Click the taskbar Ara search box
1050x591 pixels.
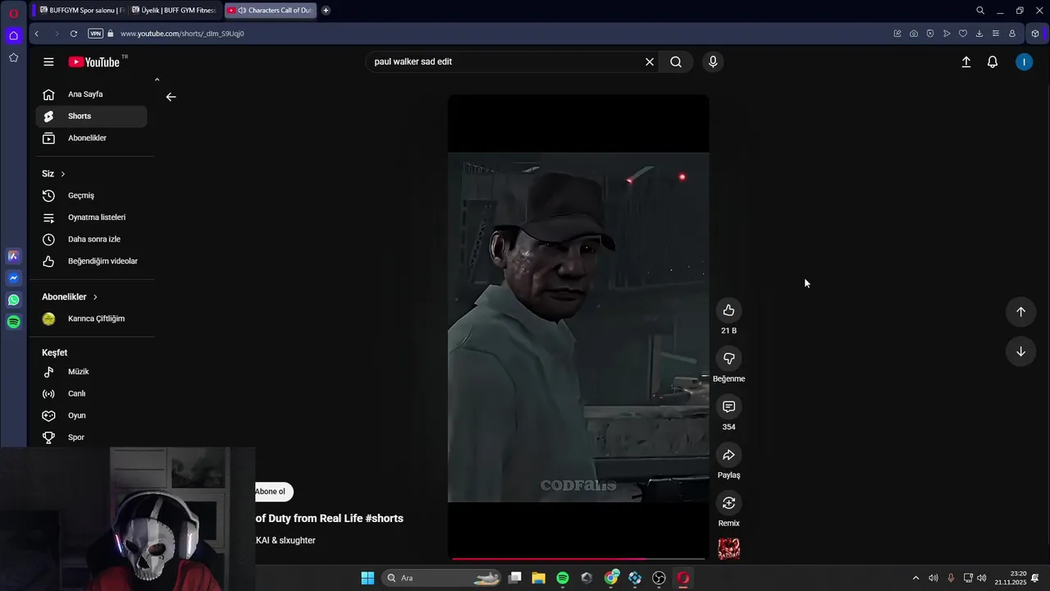coord(441,578)
